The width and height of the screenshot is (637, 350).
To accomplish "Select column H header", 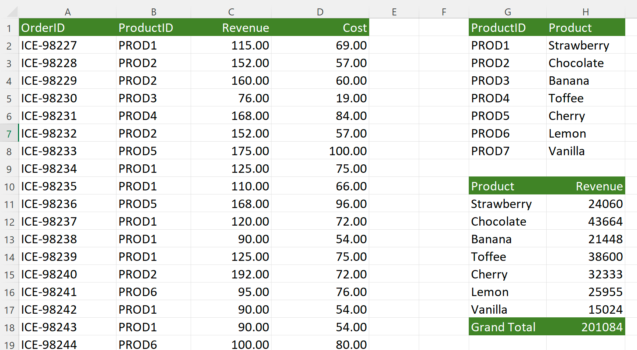I will 586,11.
